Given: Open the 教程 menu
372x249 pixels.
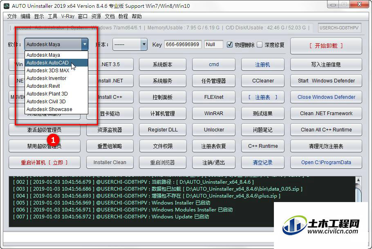Looking at the screenshot, I should pyautogui.click(x=123, y=16).
